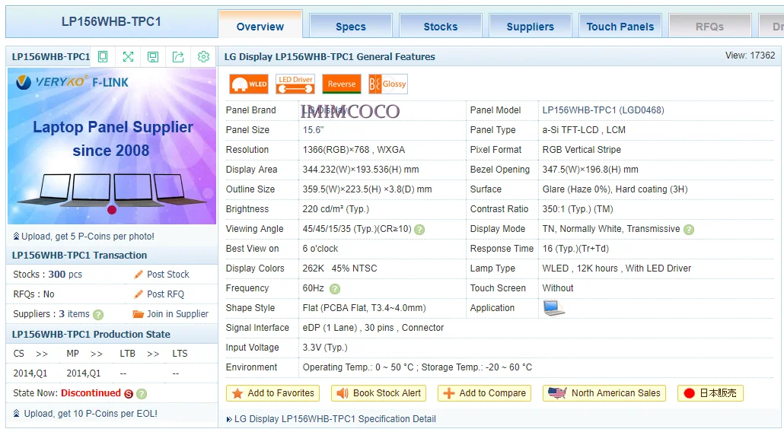Click Signal Interface value eDP (1 Lane)
Image resolution: width=784 pixels, height=432 pixels.
[x=330, y=328]
